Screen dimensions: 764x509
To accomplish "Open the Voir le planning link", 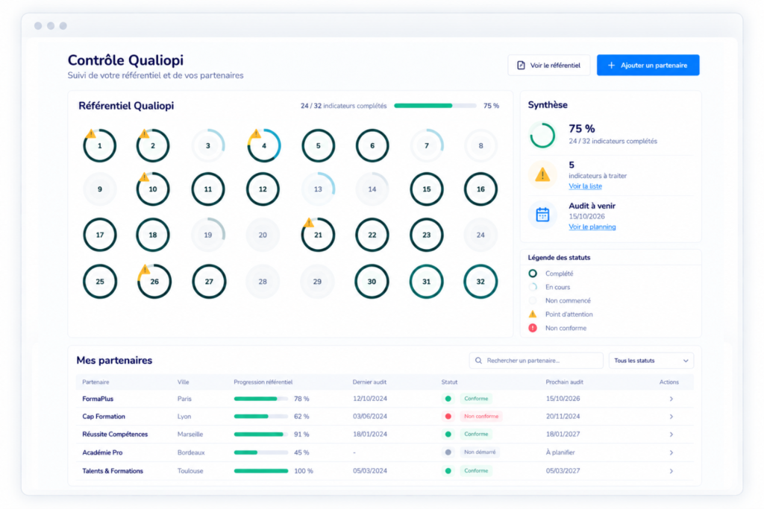I will [592, 227].
